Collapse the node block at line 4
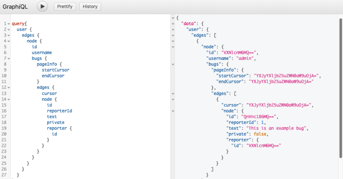This screenshot has width=343, height=179. coord(9,41)
